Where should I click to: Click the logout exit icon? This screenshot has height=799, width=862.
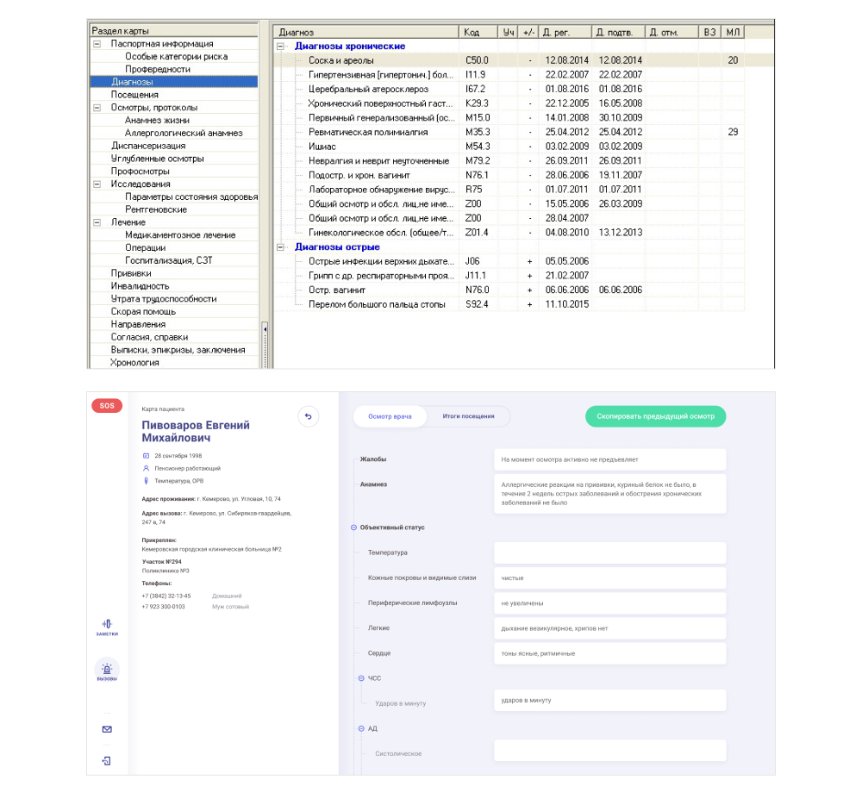point(107,760)
